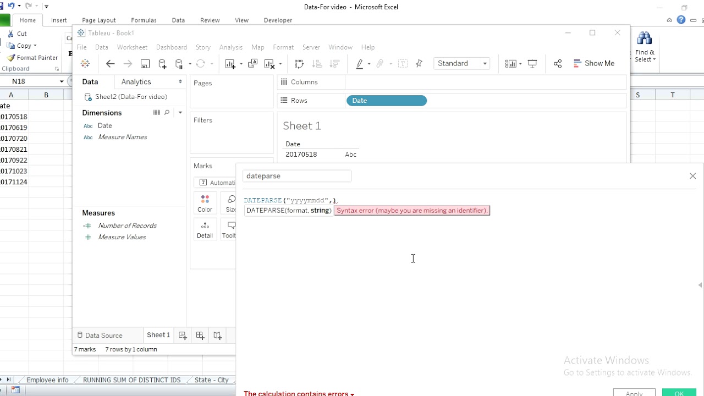Select the Date dimension field
The width and height of the screenshot is (704, 396).
coord(105,125)
